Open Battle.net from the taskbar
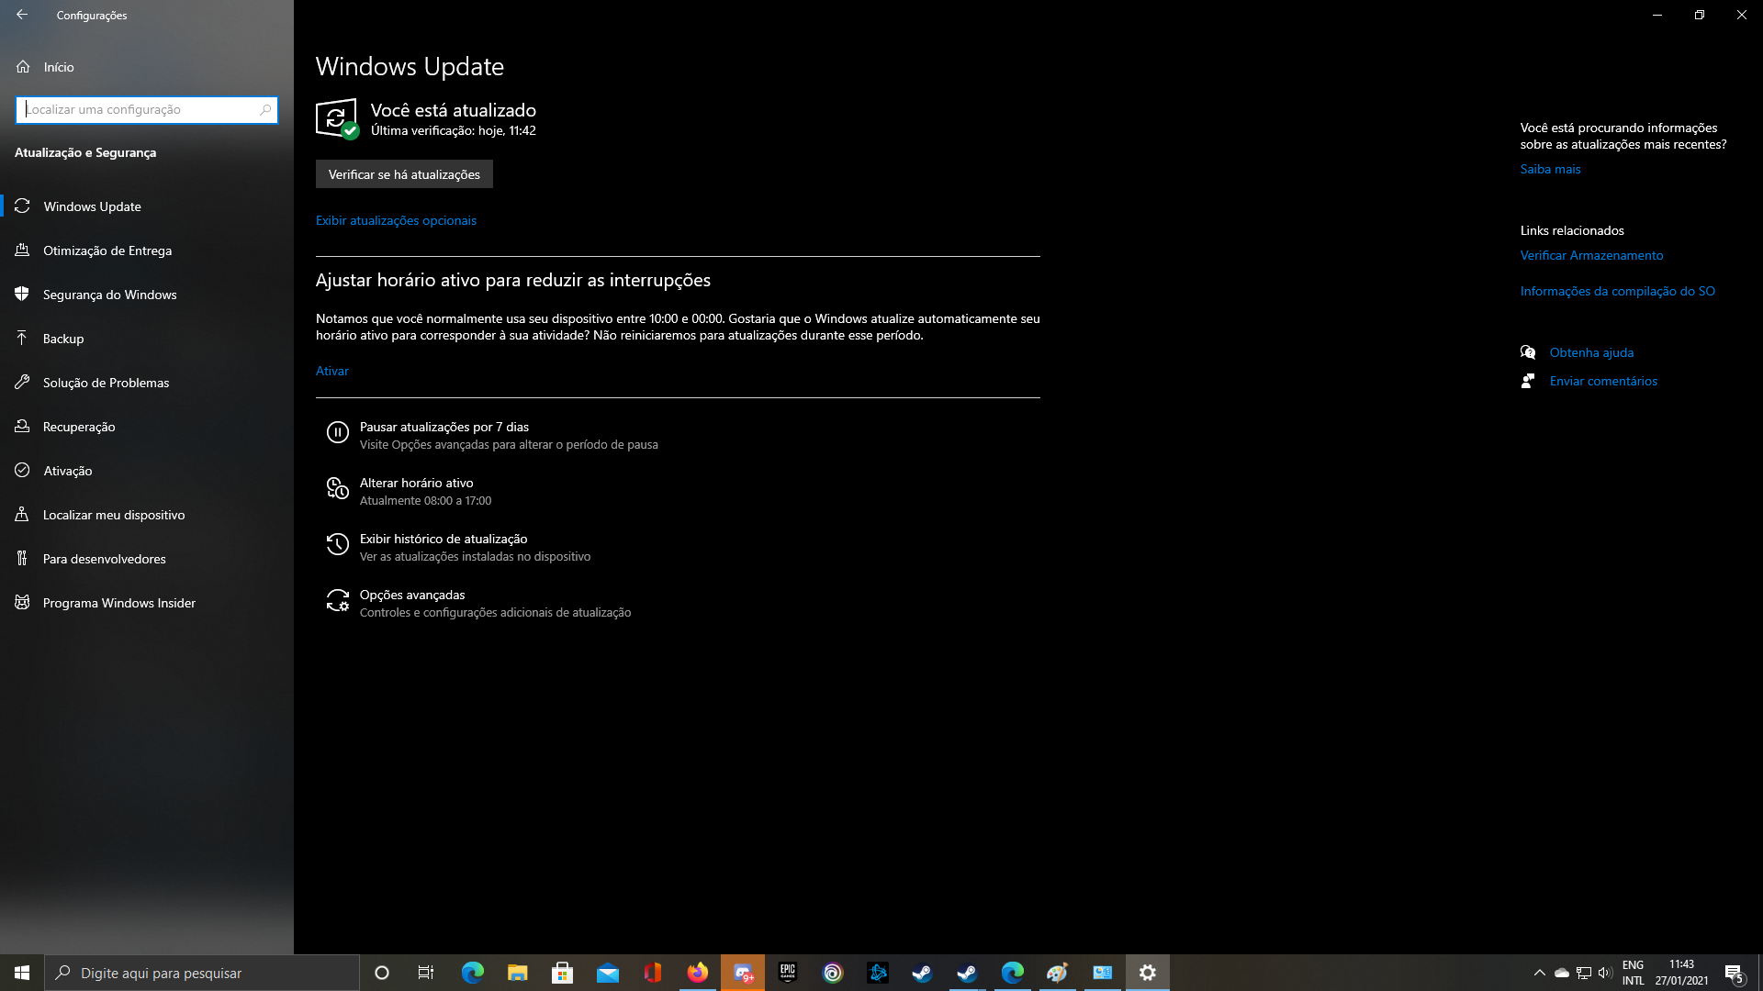 878,973
